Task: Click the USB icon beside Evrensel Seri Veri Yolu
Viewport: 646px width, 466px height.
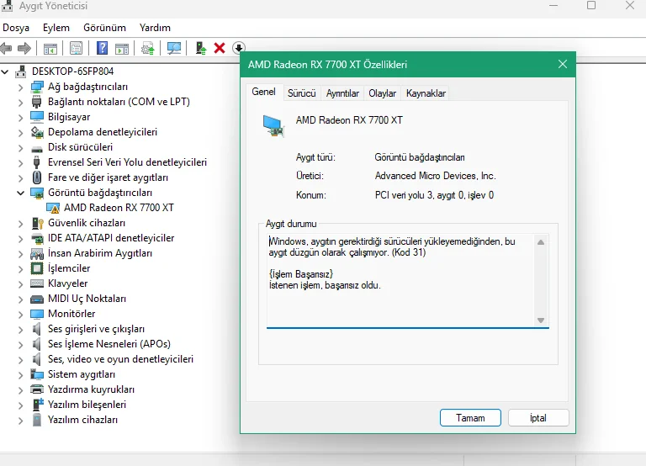Action: (x=37, y=162)
